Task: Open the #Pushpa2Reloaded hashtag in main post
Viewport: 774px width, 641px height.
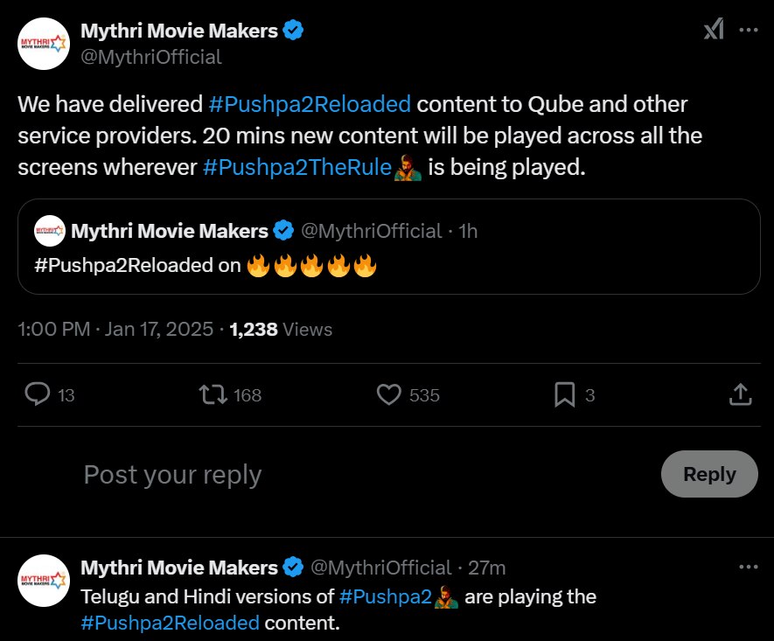Action: 310,105
